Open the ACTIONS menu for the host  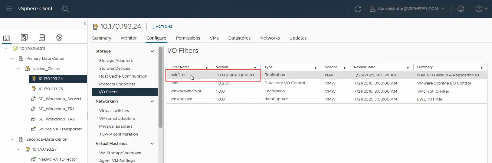tap(162, 27)
